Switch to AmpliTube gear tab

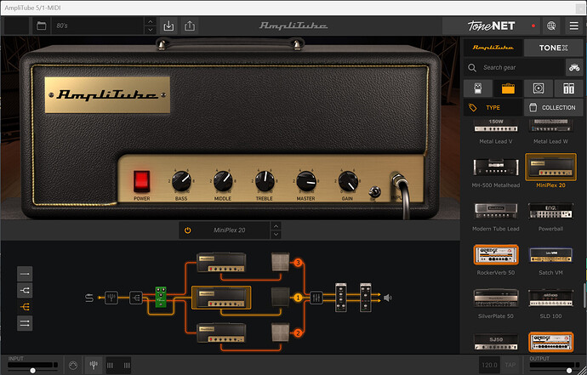493,48
